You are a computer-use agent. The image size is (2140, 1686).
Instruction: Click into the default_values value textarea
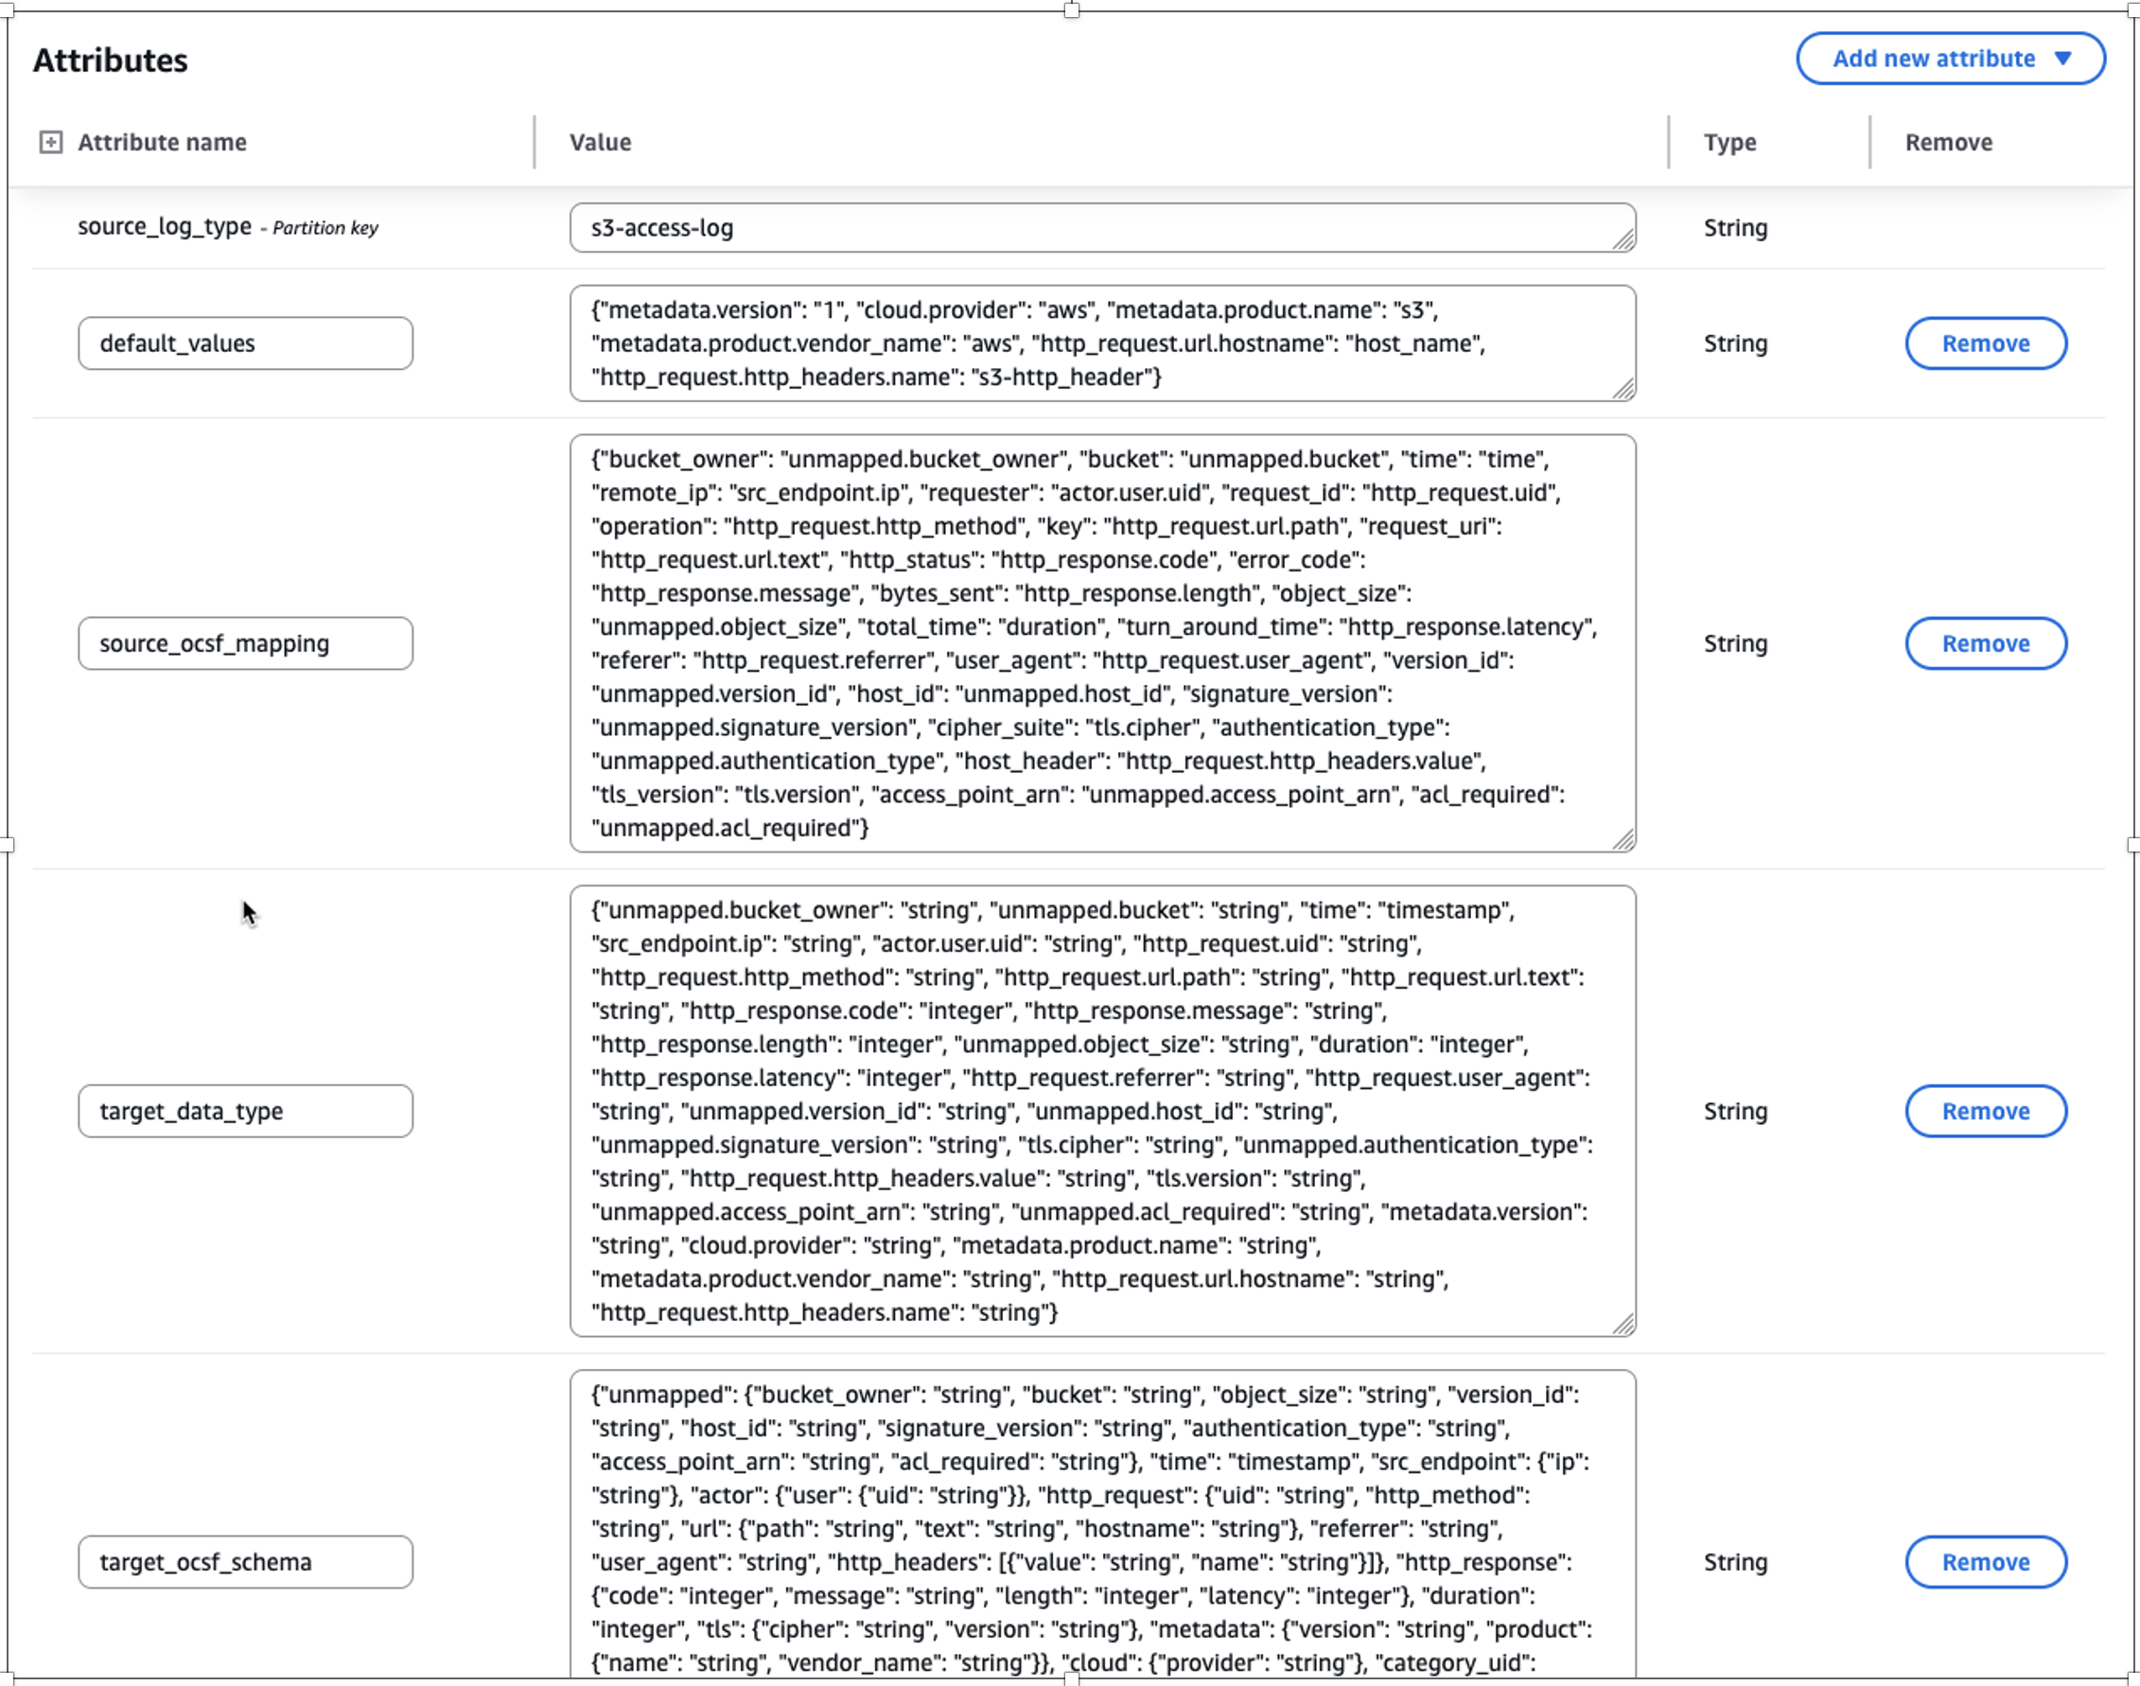1086,343
